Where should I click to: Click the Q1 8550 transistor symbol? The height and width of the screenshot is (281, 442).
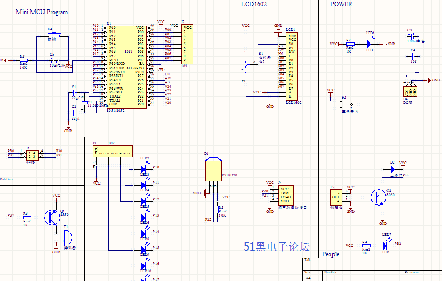click(51, 217)
